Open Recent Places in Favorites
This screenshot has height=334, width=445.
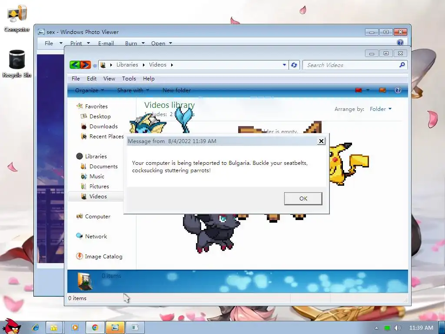tap(102, 136)
